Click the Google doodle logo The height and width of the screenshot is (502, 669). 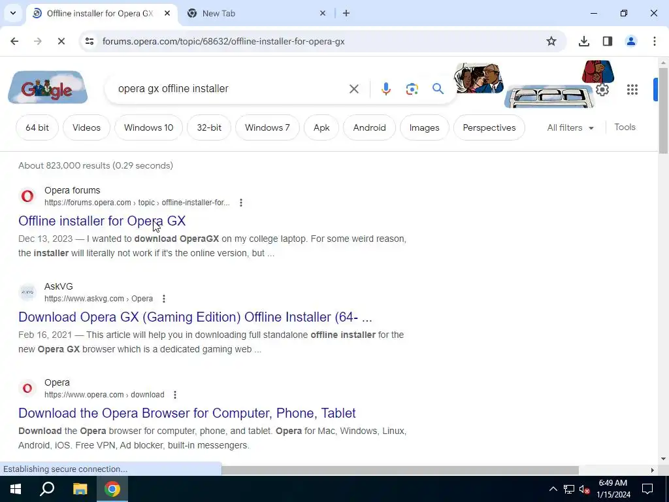48,88
